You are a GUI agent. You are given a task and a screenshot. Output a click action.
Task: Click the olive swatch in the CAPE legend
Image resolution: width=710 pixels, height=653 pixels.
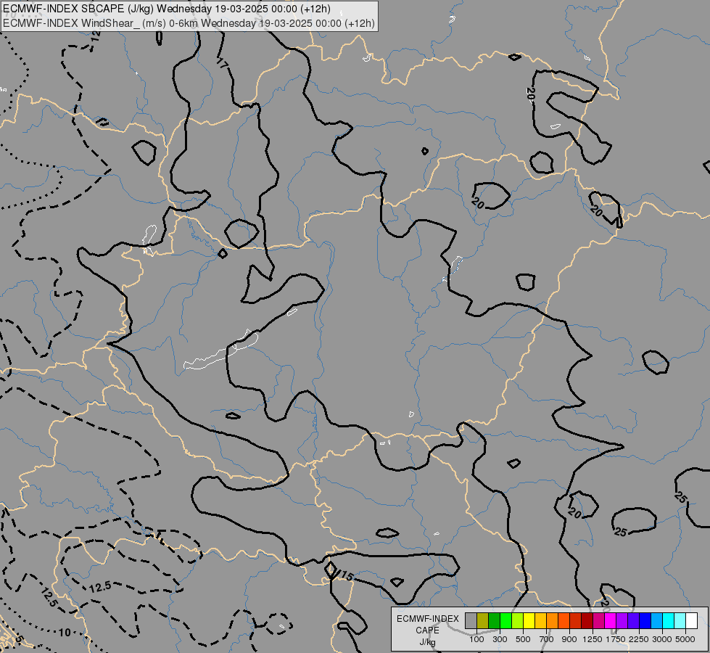[483, 620]
